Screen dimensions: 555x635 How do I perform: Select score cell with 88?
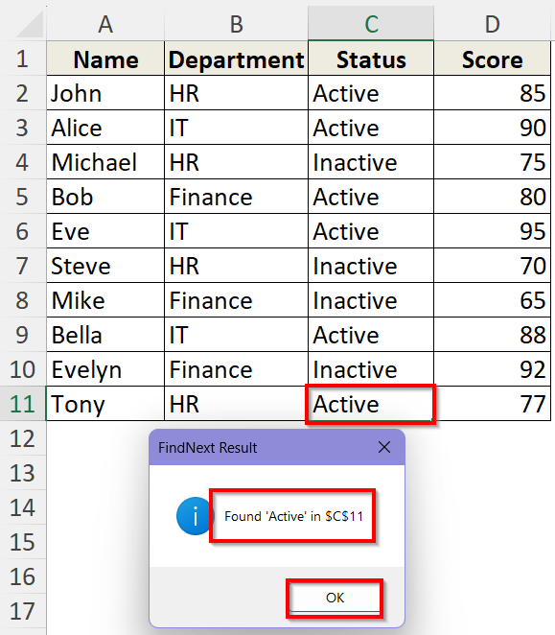[493, 335]
